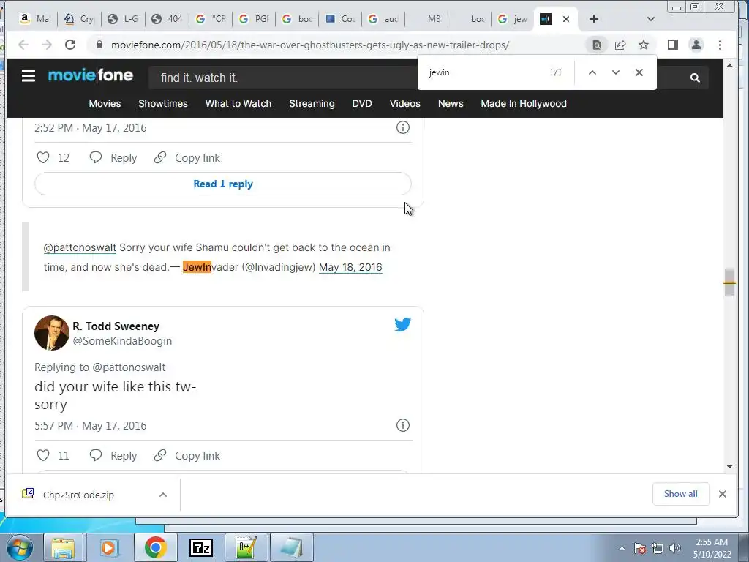Switch to the 404 tab
Viewport: 749px width, 562px height.
point(167,19)
